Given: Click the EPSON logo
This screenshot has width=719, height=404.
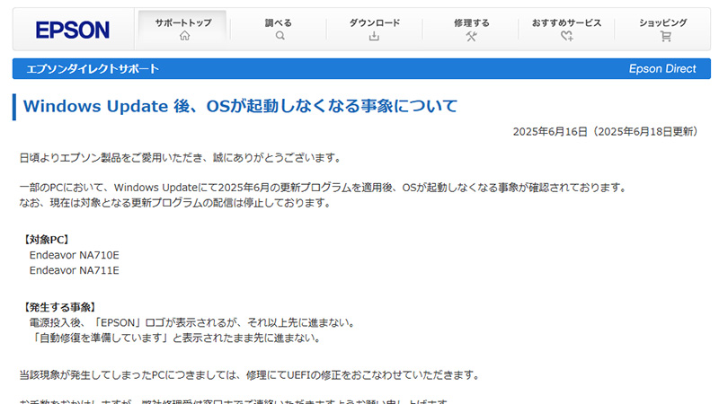Looking at the screenshot, I should click(x=72, y=30).
